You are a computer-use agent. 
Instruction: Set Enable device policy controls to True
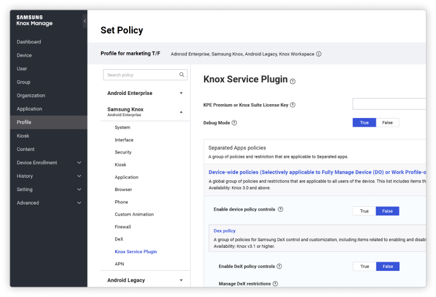(x=364, y=211)
